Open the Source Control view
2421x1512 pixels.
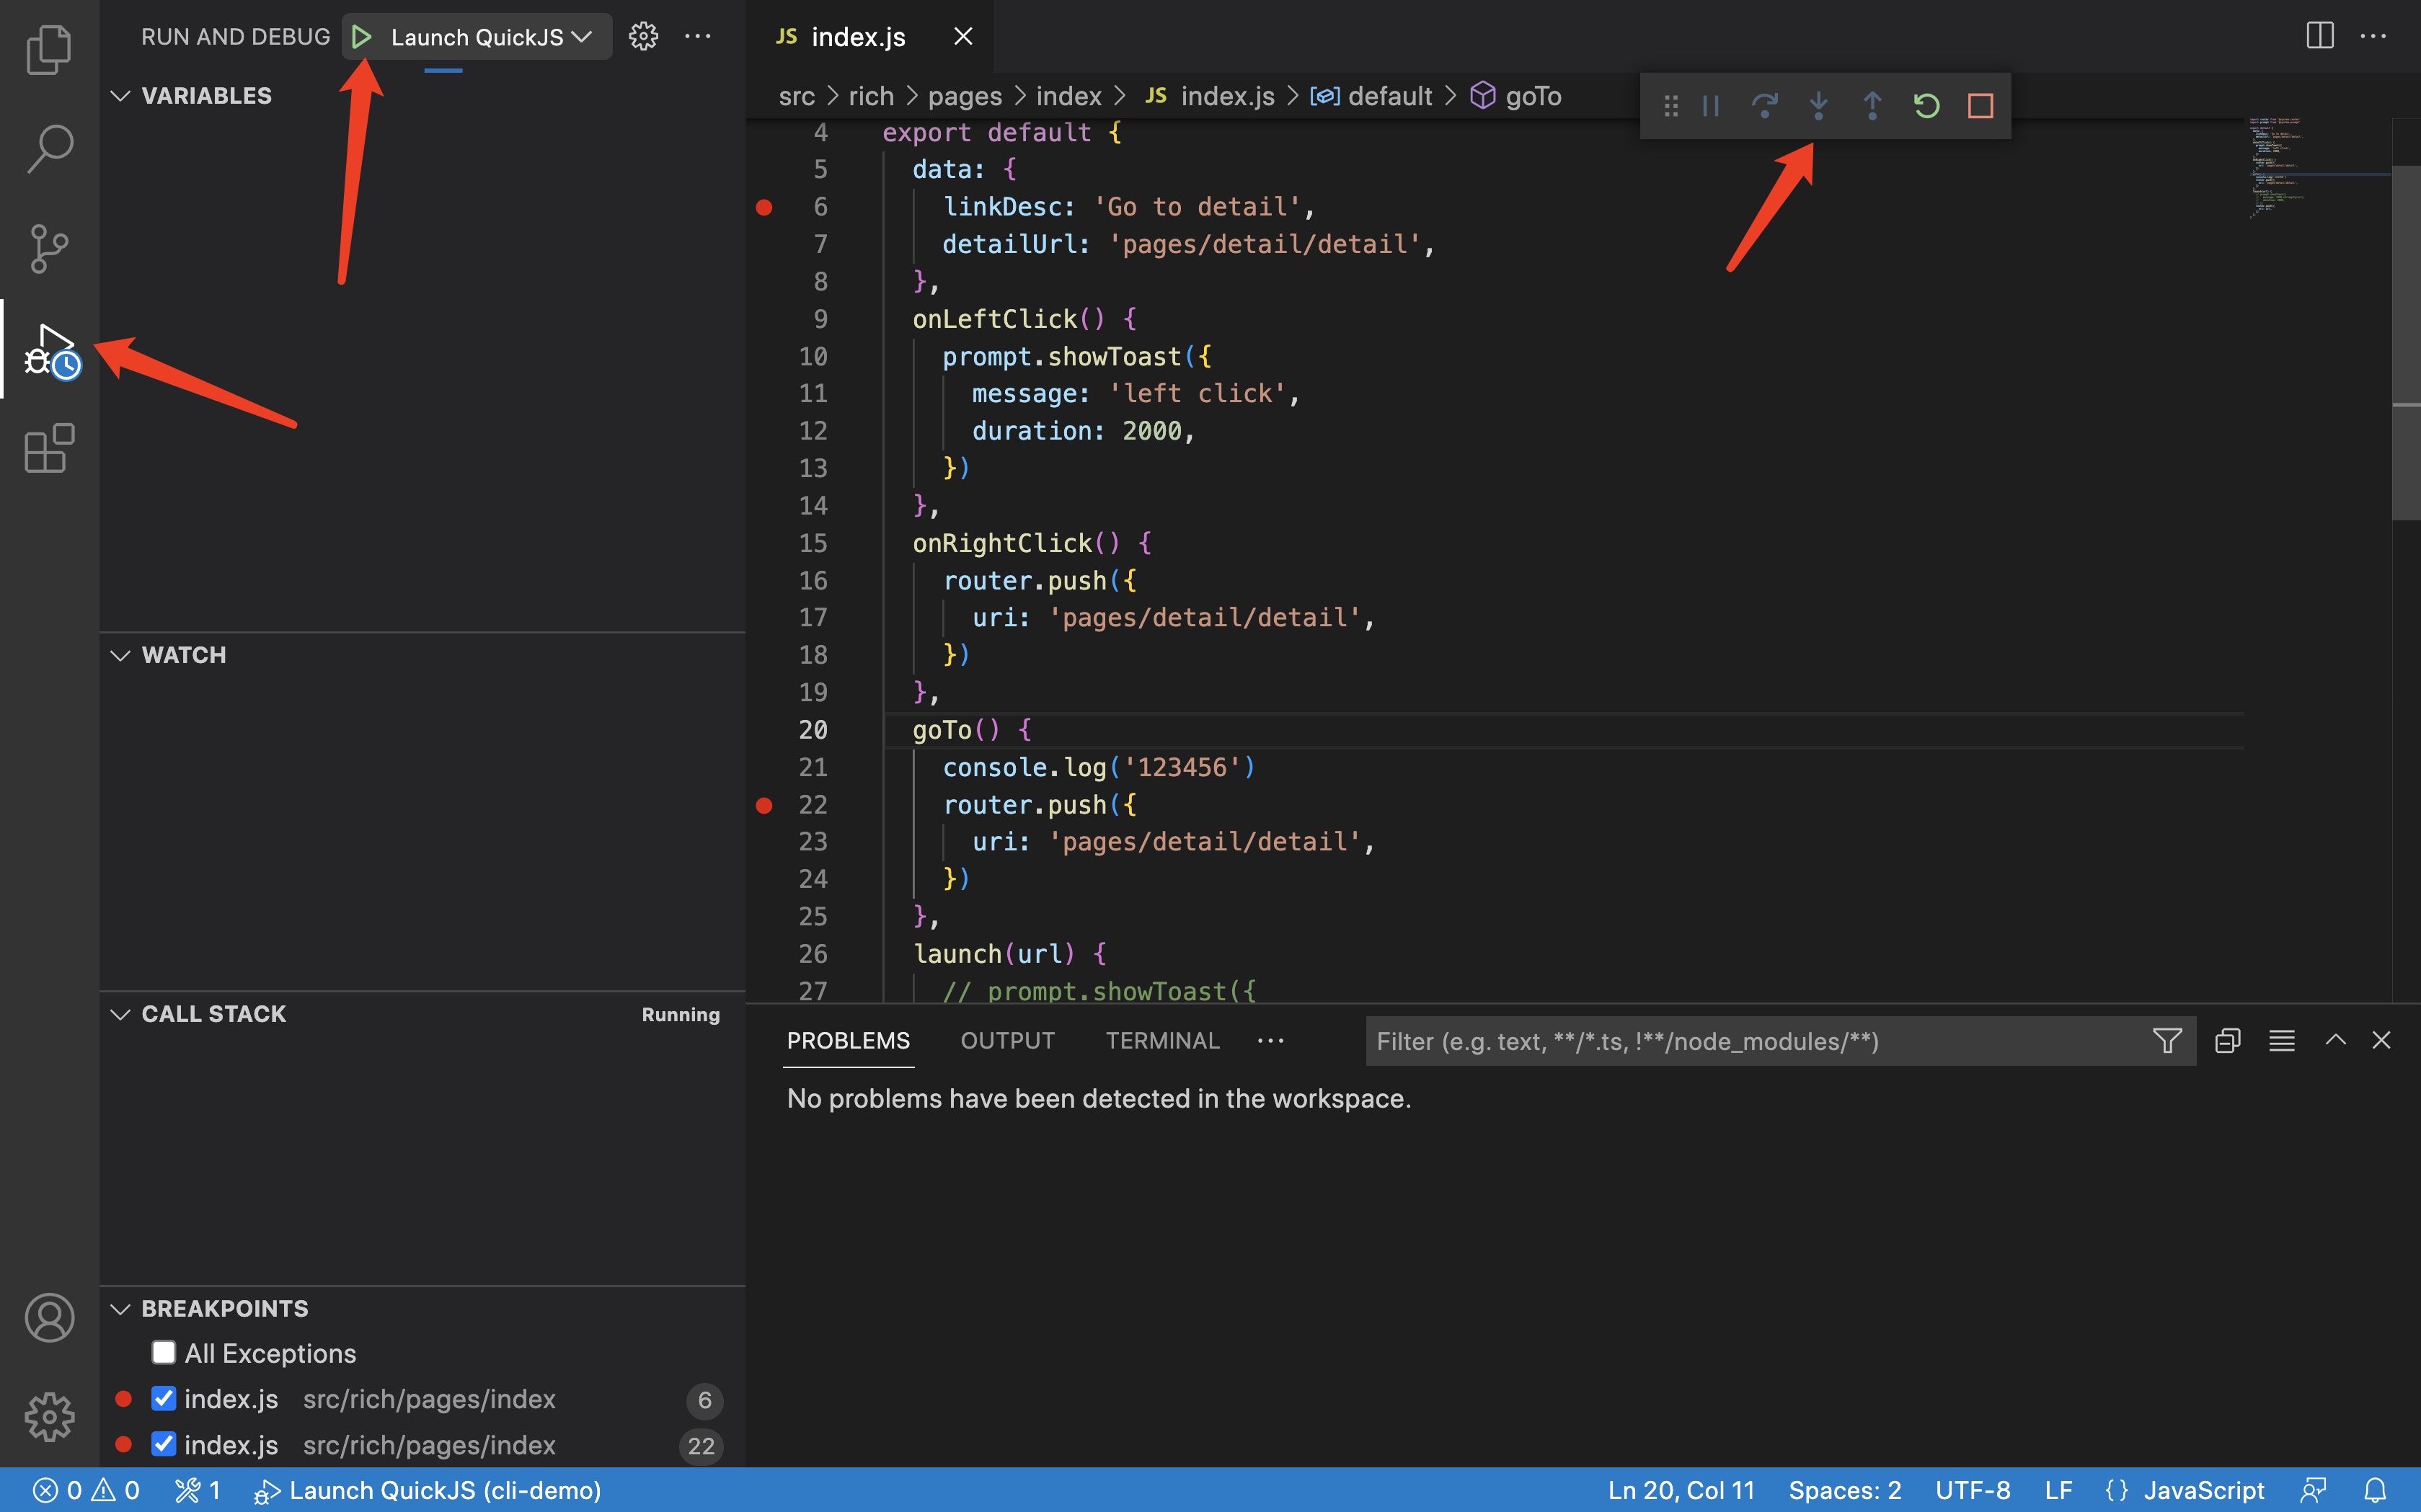tap(49, 249)
